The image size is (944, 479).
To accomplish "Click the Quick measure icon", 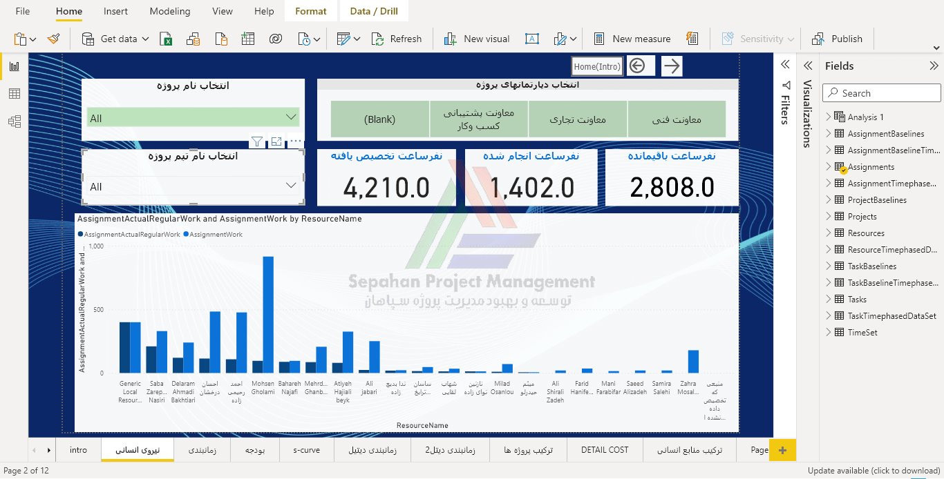I will (x=692, y=39).
